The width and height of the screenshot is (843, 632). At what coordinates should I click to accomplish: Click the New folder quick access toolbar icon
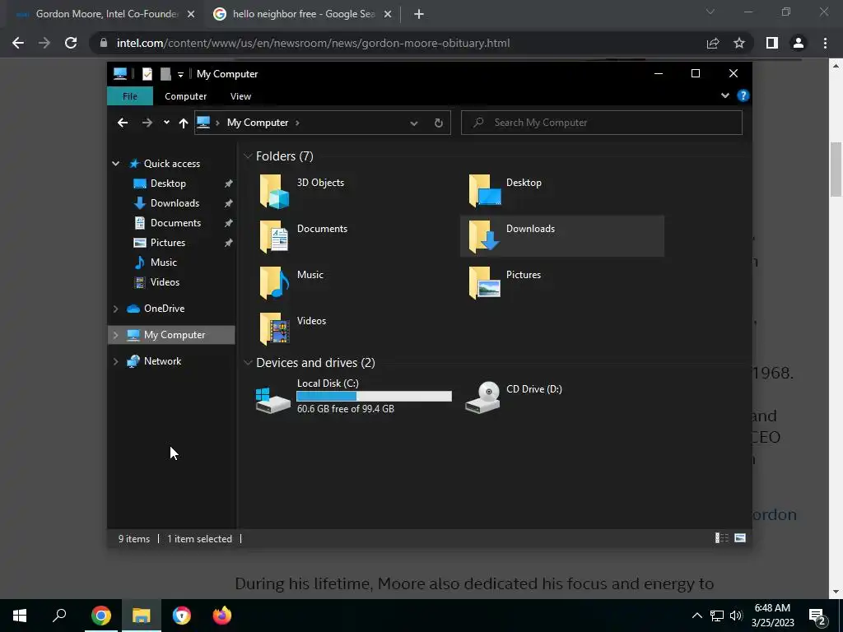click(165, 74)
